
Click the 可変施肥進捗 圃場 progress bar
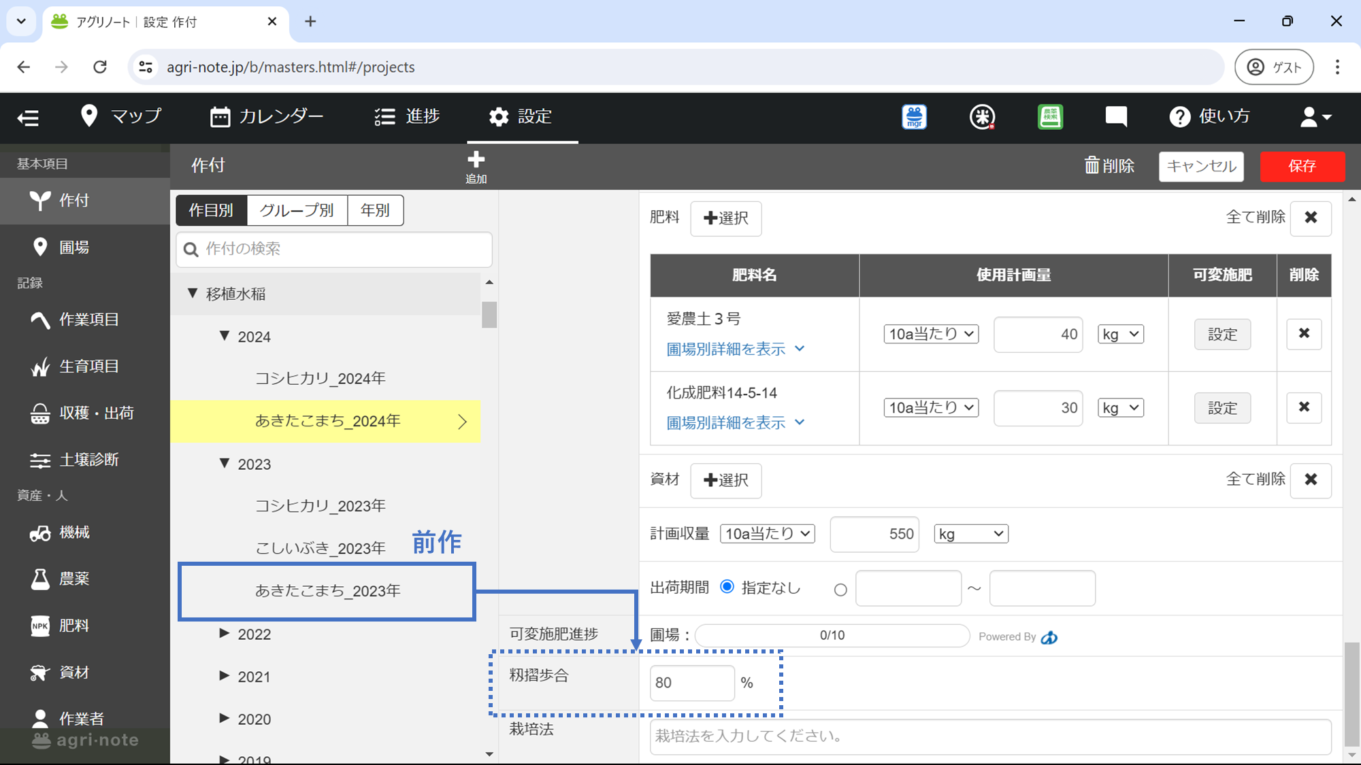point(832,635)
